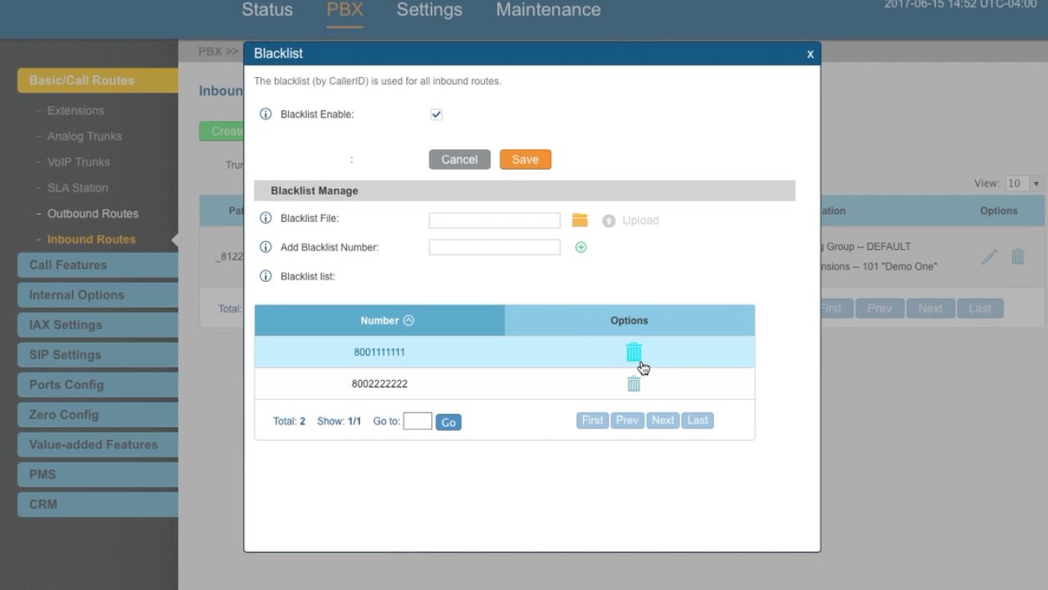Go to Outbound Routes in sidebar
1048x590 pixels.
pyautogui.click(x=93, y=214)
